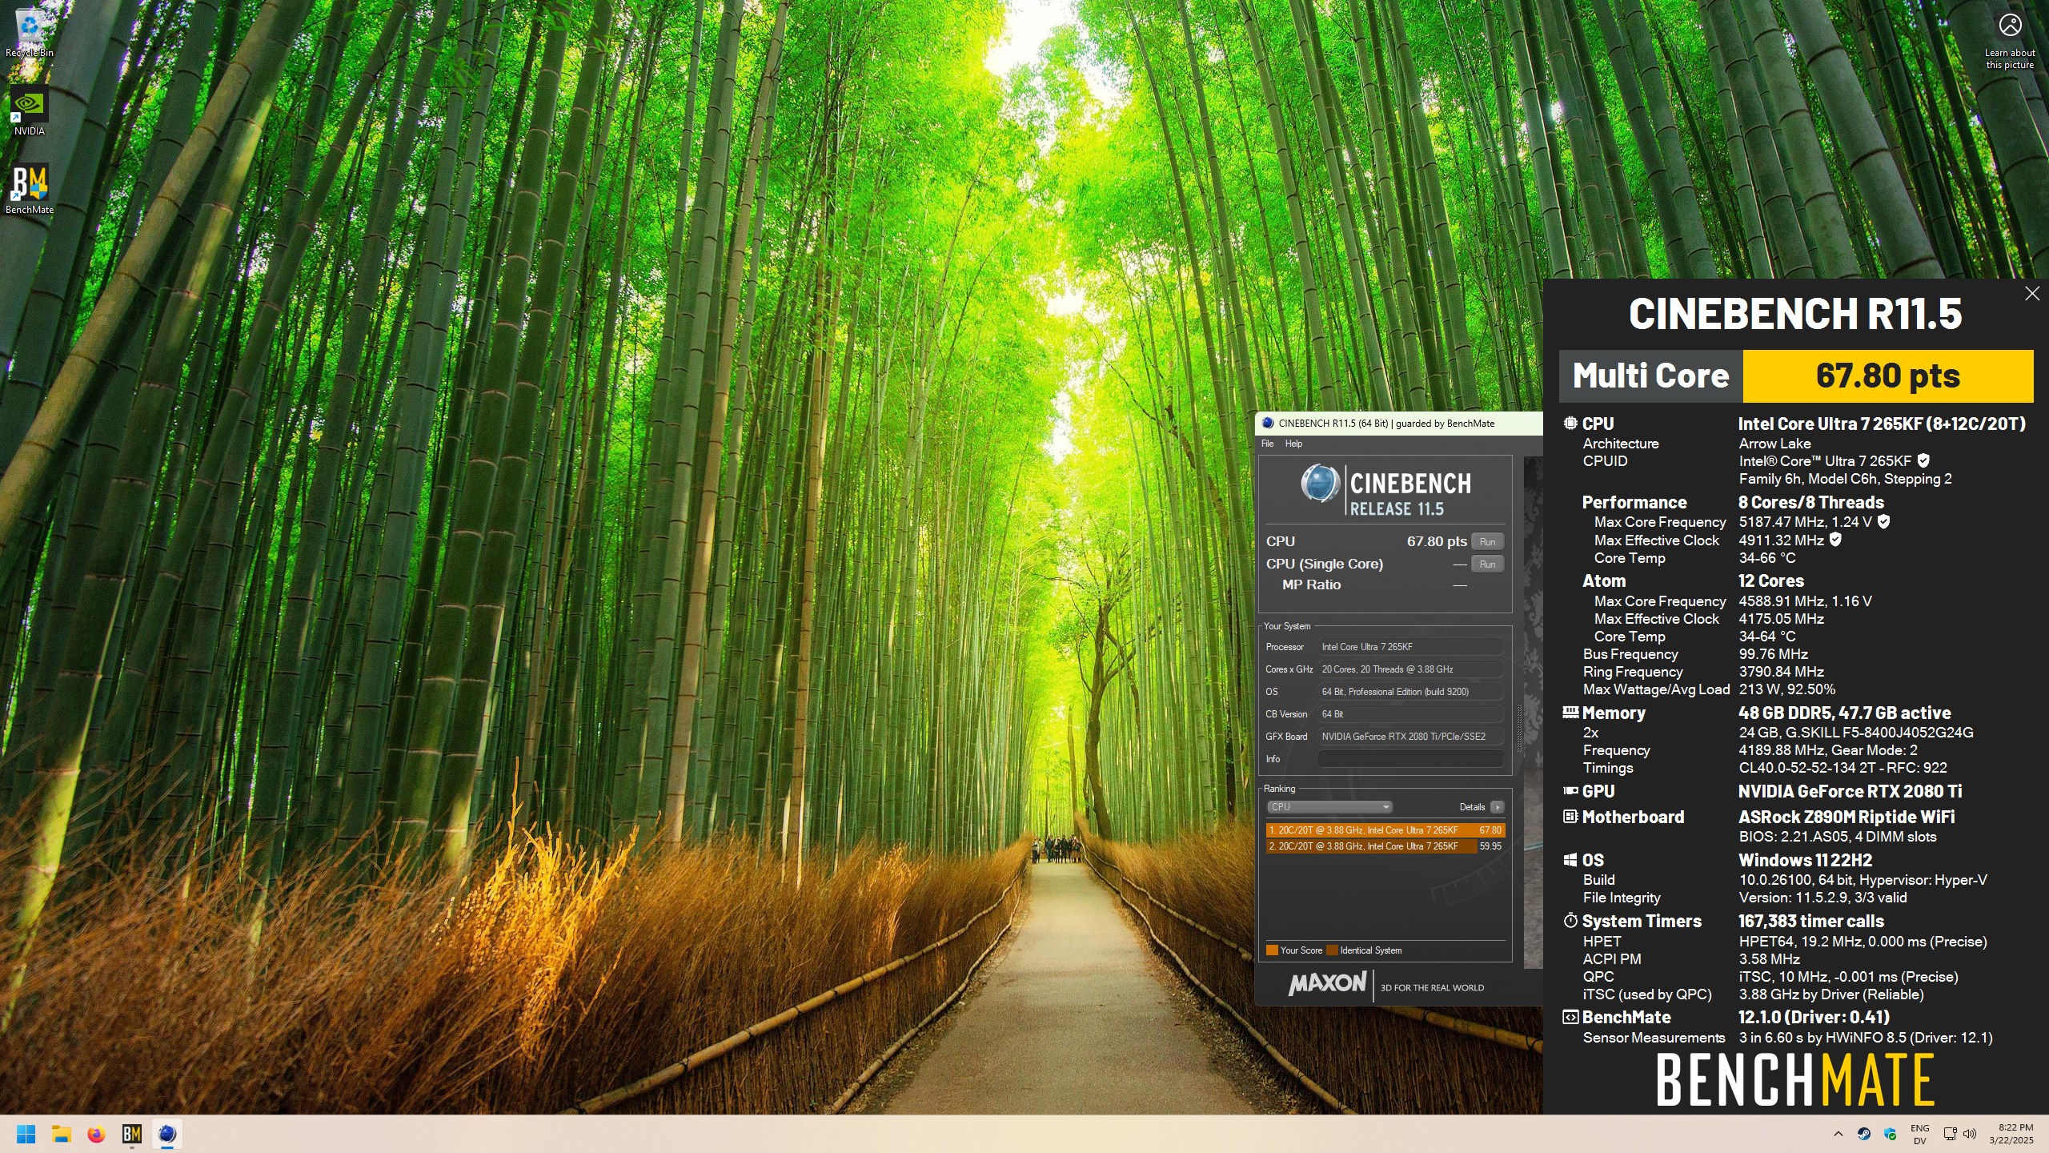
Task: Click the Identical System legend swatch
Action: click(1332, 950)
